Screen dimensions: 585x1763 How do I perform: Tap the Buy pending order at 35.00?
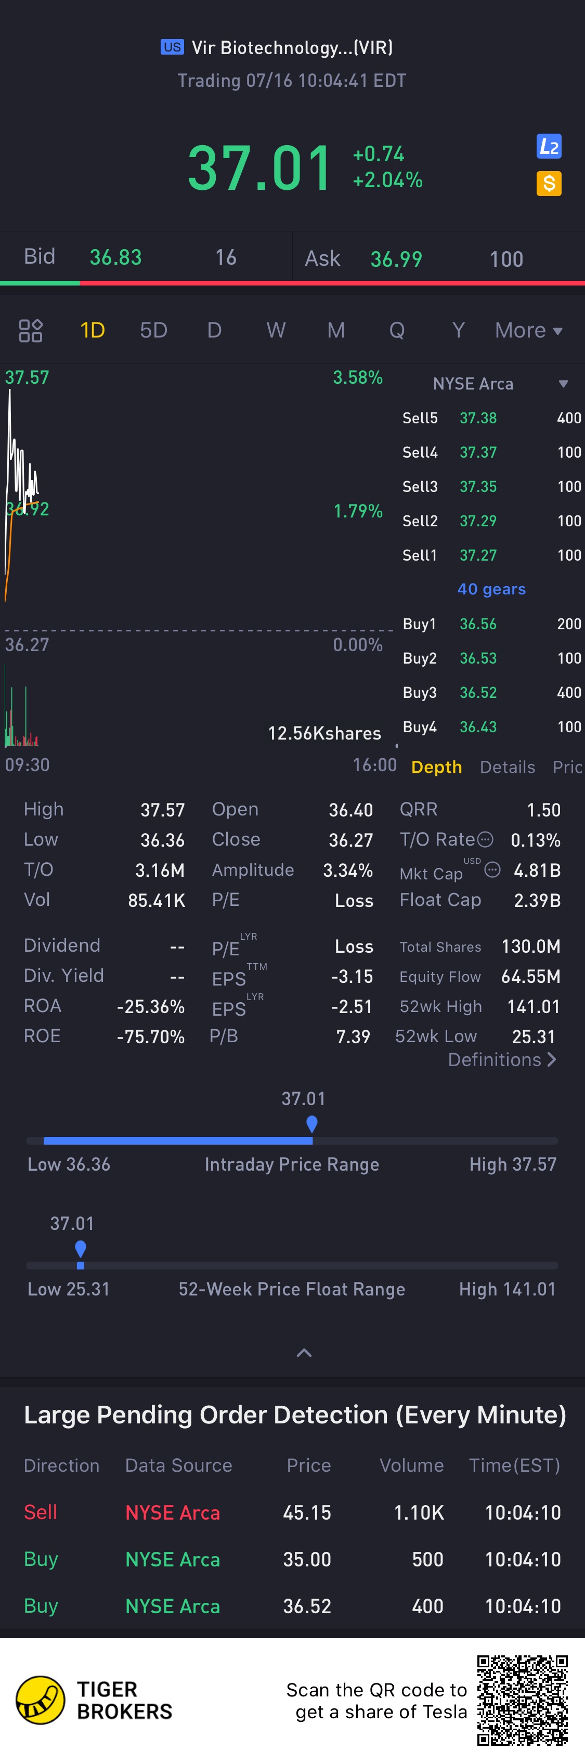coord(292,1559)
